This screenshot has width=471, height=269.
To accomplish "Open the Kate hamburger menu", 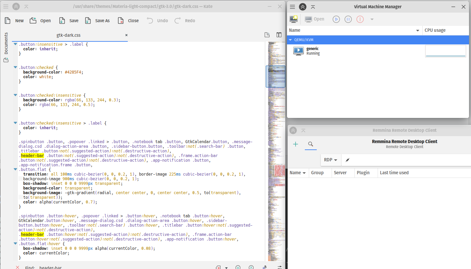I will click(x=6, y=7).
